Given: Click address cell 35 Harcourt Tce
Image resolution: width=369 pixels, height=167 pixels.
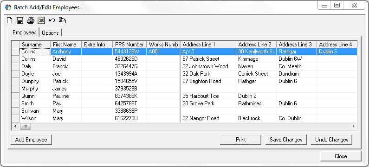Looking at the screenshot, I should pos(208,96).
